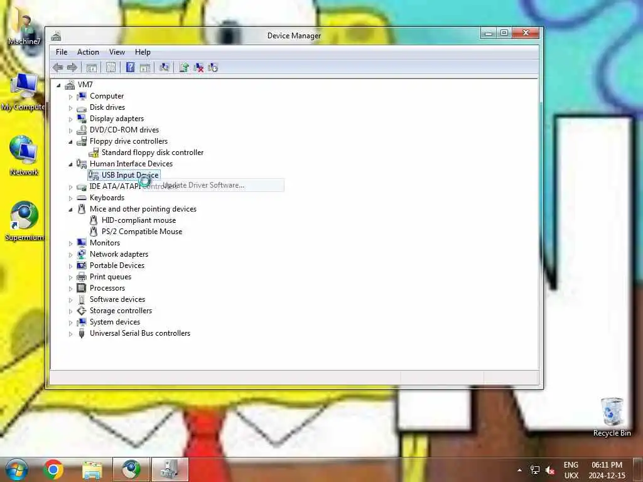Select the USB Input Device entry
The width and height of the screenshot is (643, 482).
(129, 175)
